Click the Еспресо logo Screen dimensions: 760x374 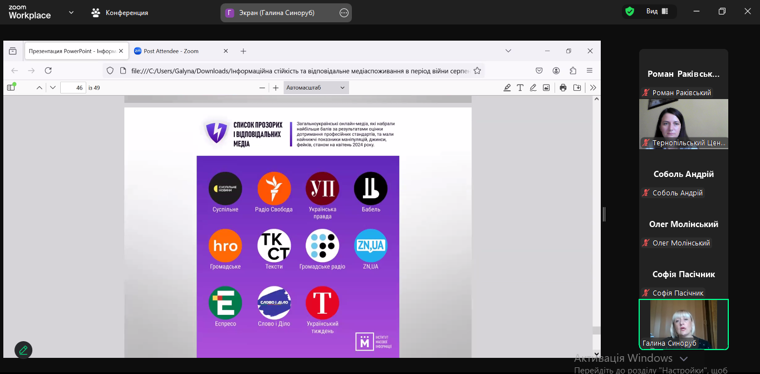coord(225,303)
